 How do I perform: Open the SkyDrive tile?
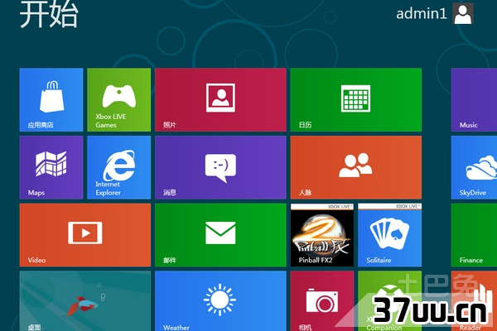pos(474,167)
